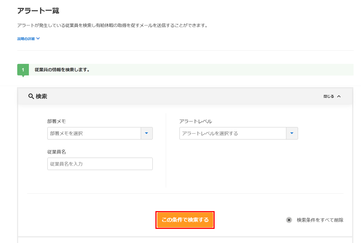Click the 検索 panel title text
Screen dimensions: 361x243
[x=41, y=97]
